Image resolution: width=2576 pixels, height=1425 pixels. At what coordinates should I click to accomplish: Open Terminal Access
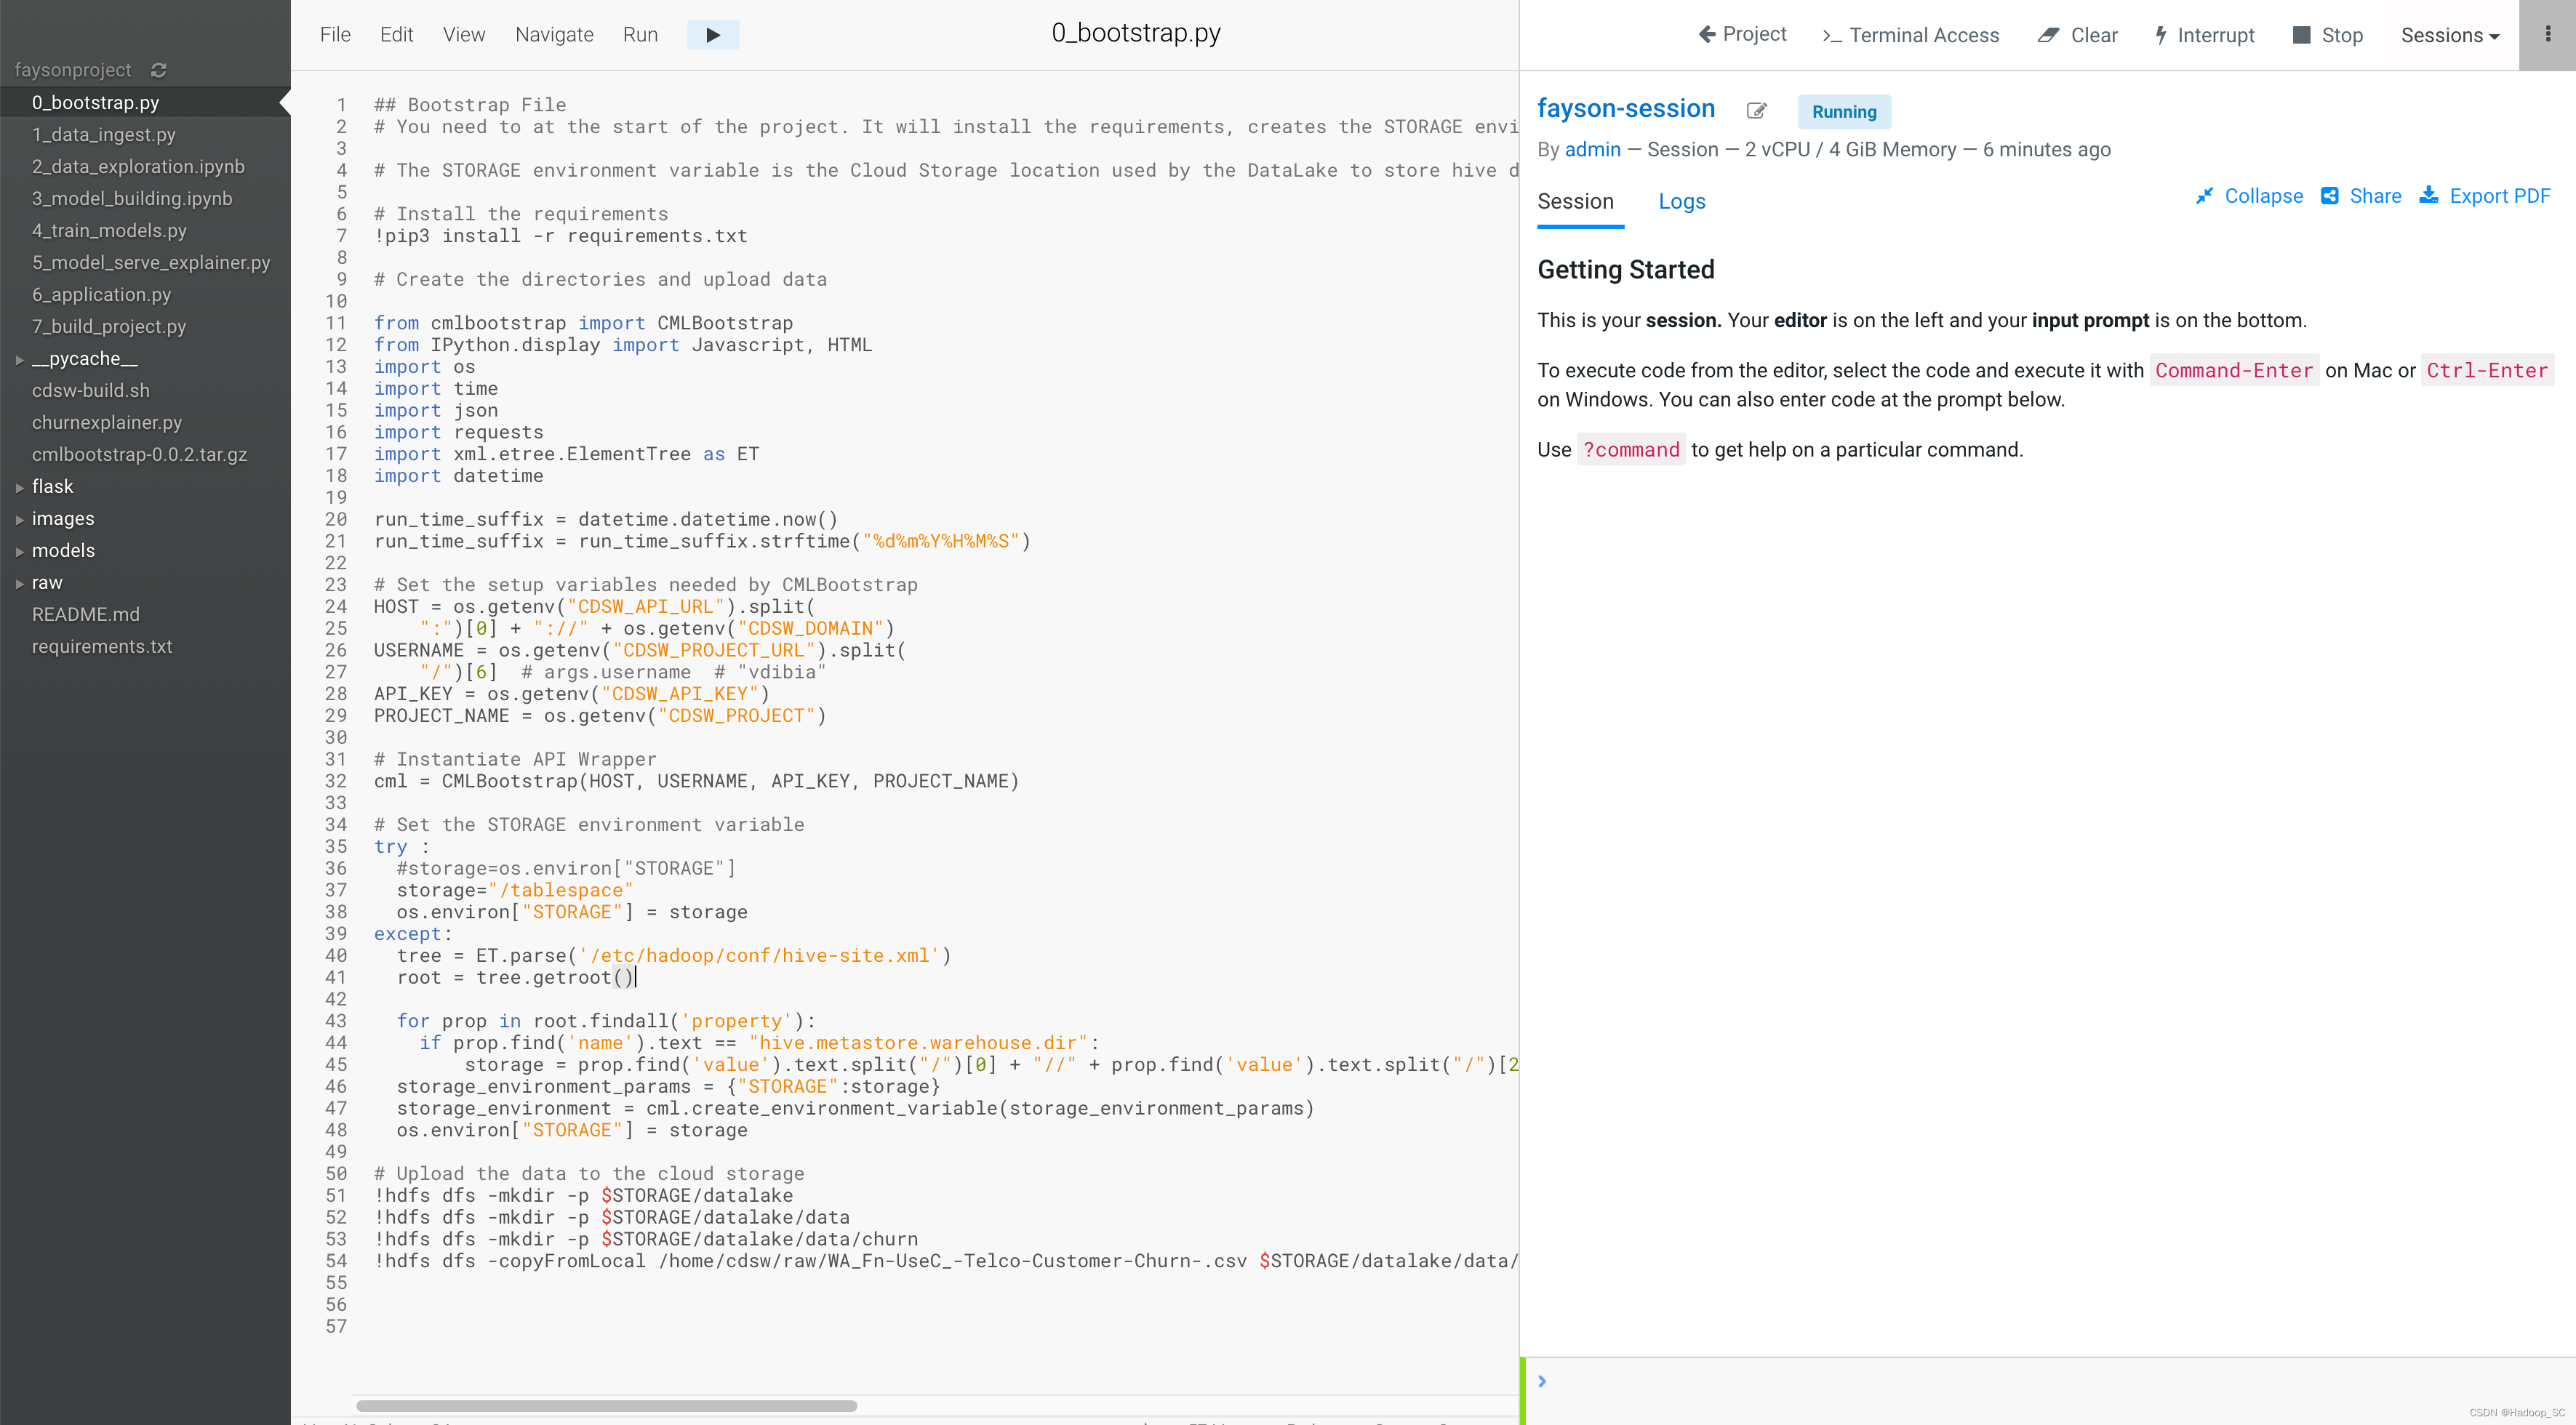(1910, 35)
